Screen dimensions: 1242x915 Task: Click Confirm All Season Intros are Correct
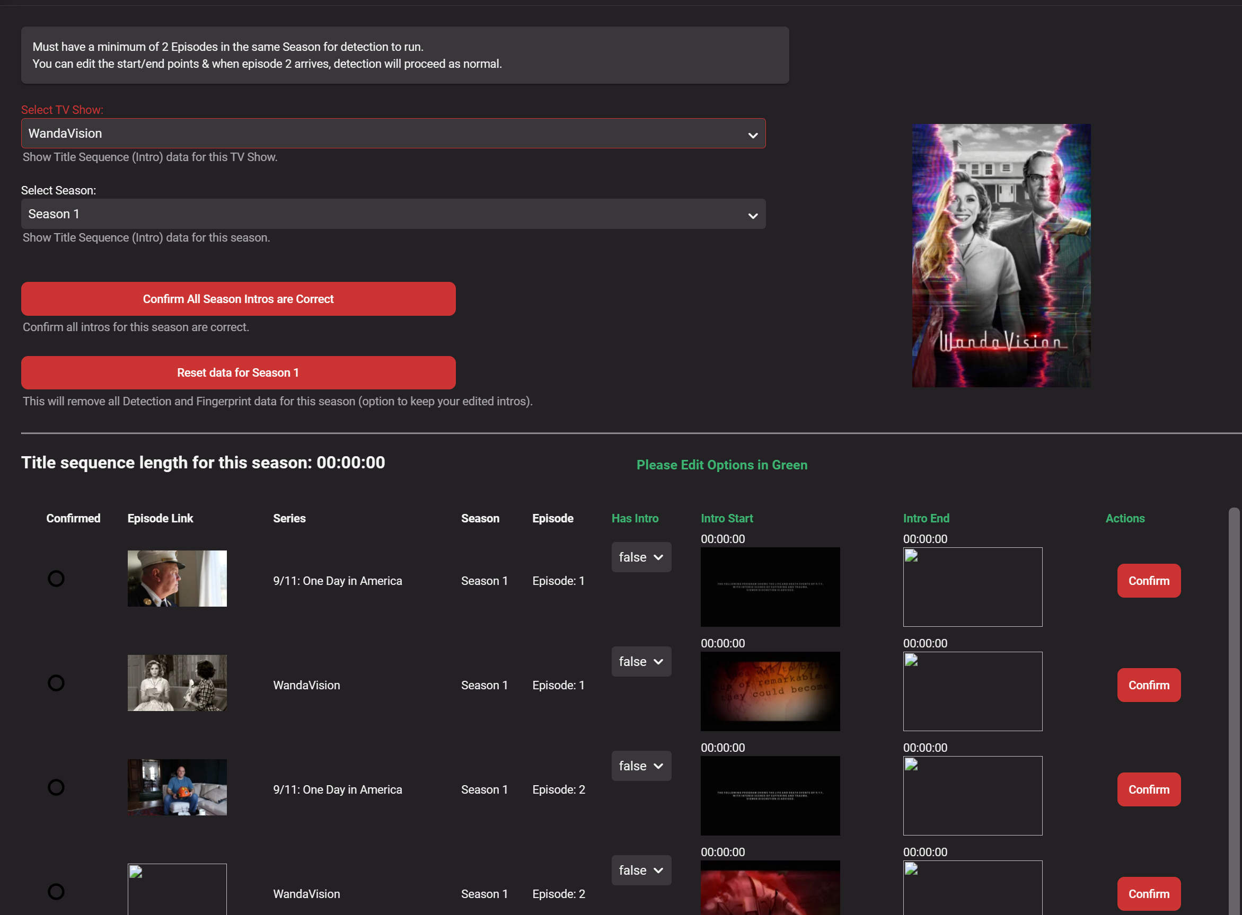239,299
